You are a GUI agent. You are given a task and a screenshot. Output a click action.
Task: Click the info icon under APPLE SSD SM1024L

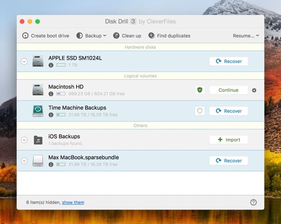point(51,65)
